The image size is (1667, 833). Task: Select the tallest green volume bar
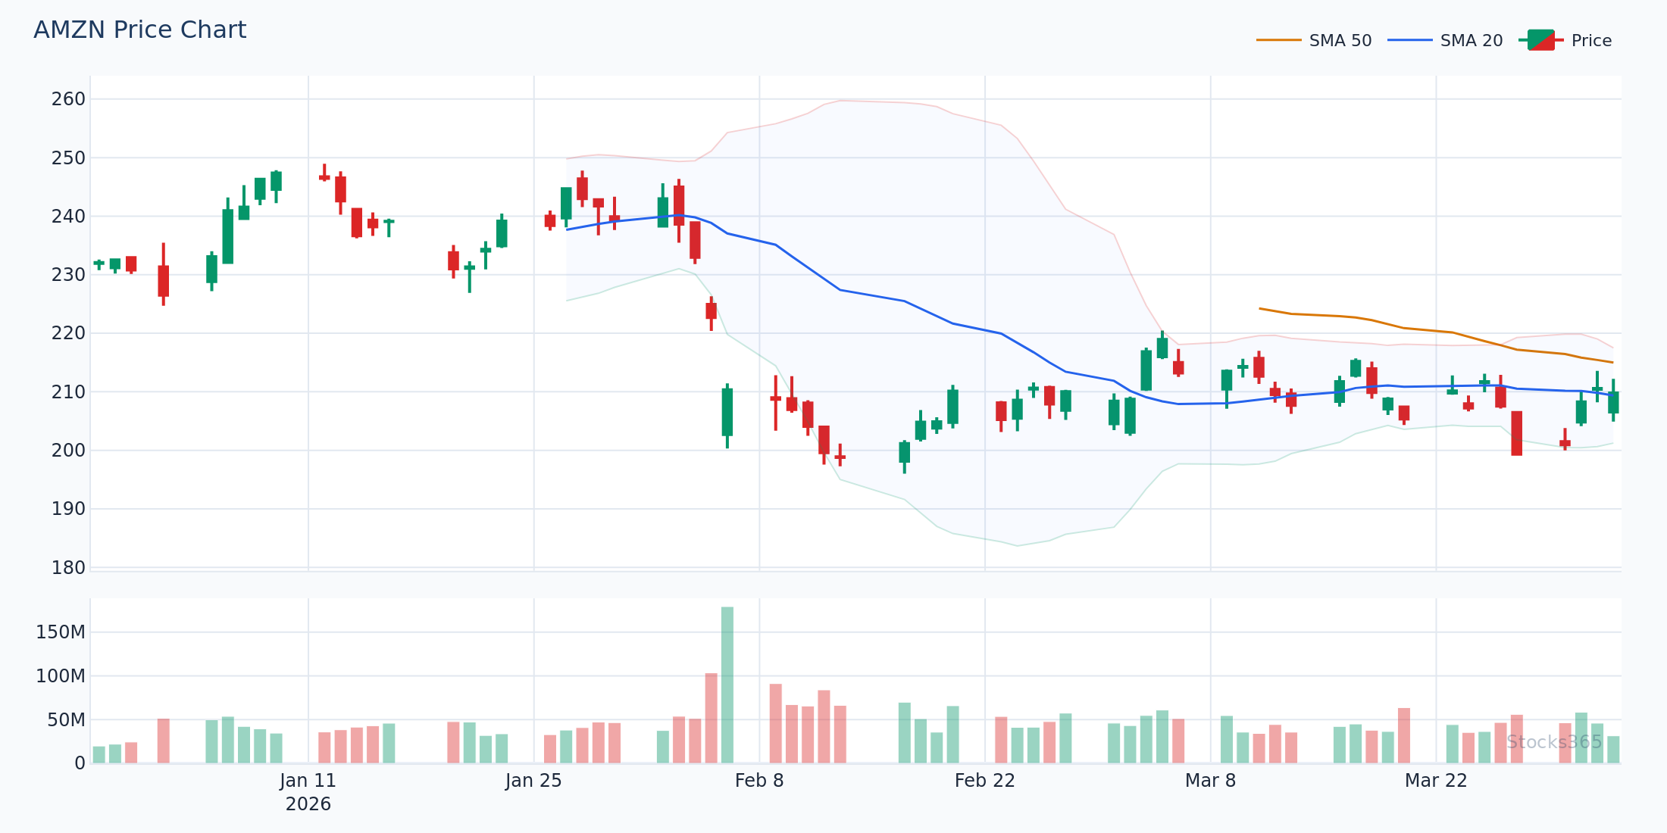727,684
